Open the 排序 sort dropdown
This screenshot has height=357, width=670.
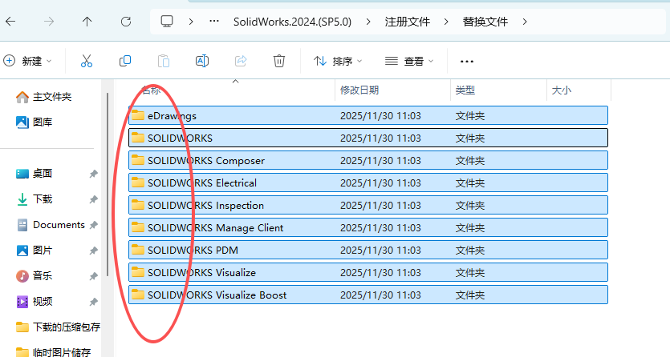coord(338,61)
